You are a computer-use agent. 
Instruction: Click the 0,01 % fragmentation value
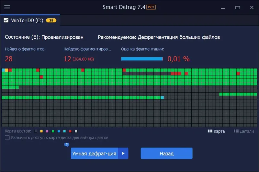pos(179,59)
